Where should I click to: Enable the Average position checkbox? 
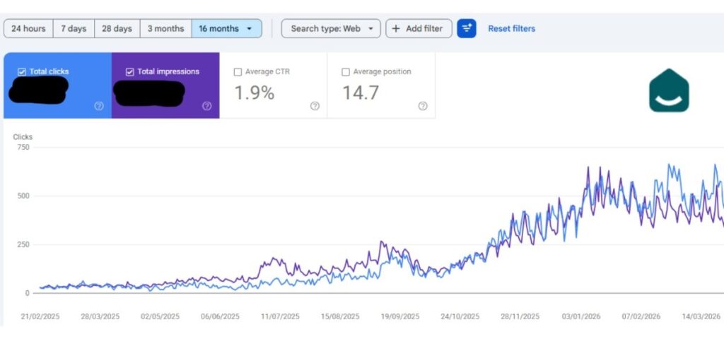click(345, 72)
